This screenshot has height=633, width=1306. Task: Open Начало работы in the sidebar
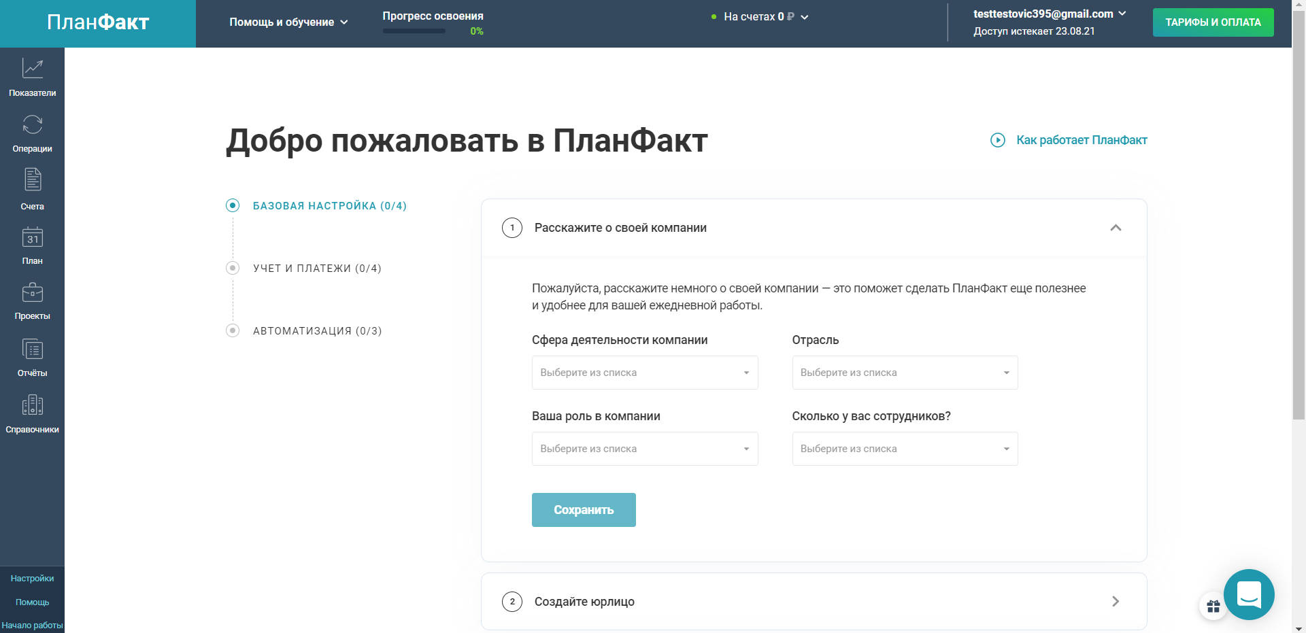click(x=33, y=626)
